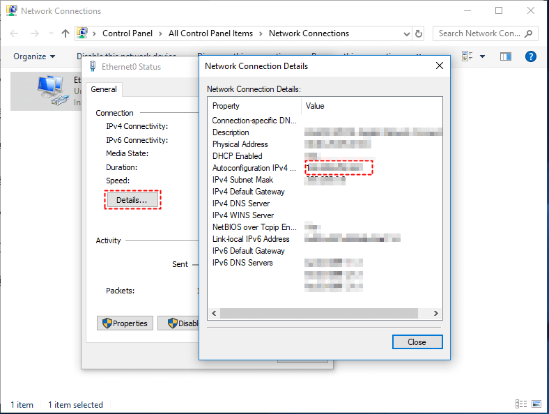Image resolution: width=549 pixels, height=414 pixels.
Task: Click the horizontal scrollbar right arrow
Action: point(436,314)
